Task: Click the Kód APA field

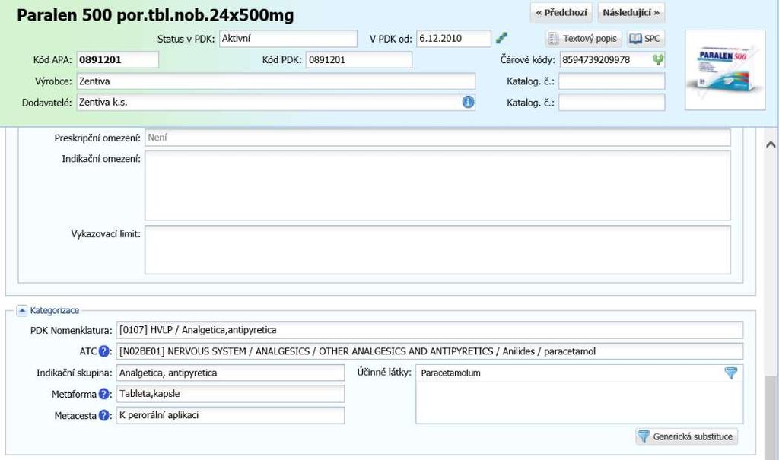Action: (x=118, y=59)
